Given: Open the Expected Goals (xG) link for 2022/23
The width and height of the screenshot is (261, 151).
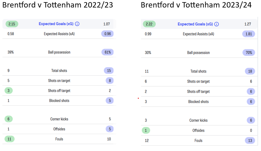Looking at the screenshot, I should 56,24.
